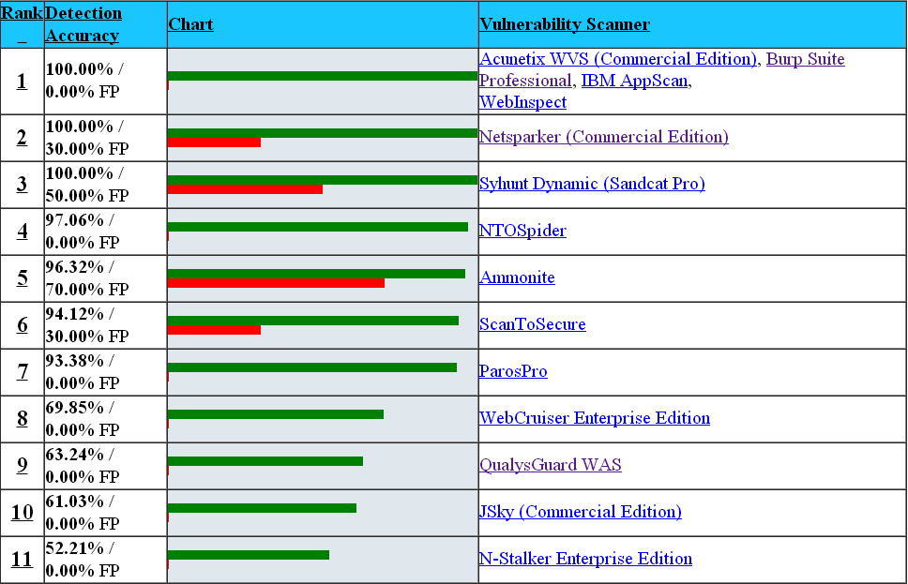Image resolution: width=908 pixels, height=584 pixels.
Task: Open Acunetix WVS (Commercial Edition) link
Action: [618, 59]
